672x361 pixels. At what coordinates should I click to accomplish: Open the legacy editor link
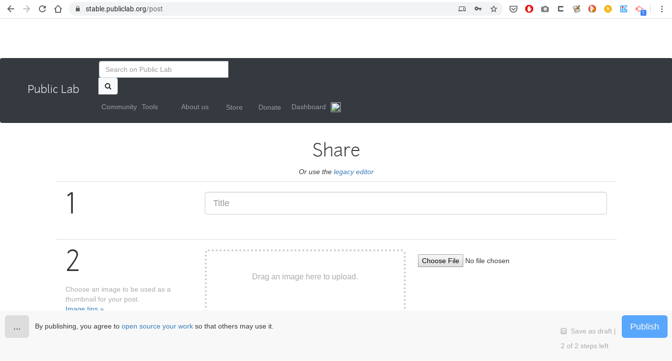[353, 172]
